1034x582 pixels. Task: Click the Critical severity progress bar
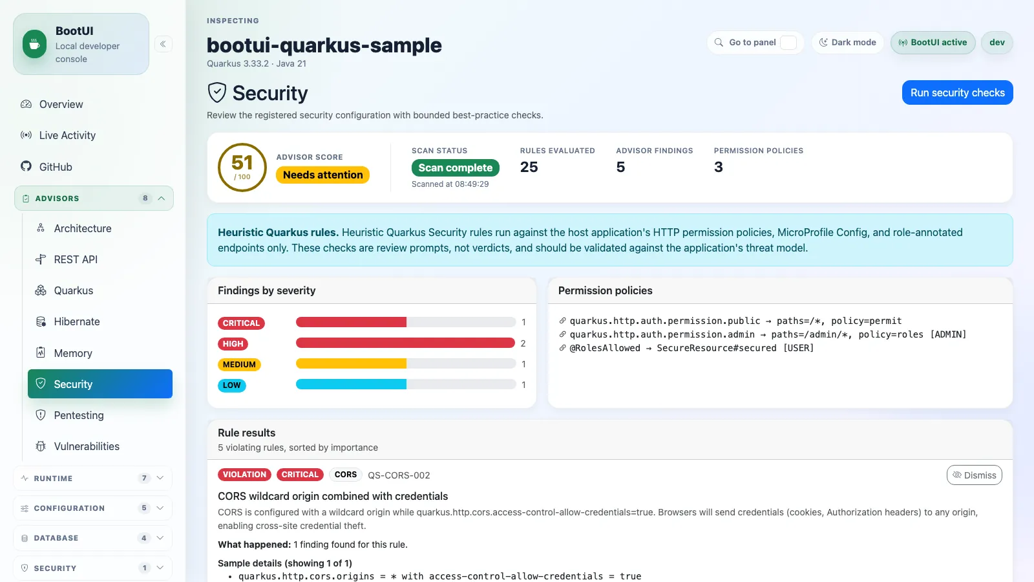point(406,322)
